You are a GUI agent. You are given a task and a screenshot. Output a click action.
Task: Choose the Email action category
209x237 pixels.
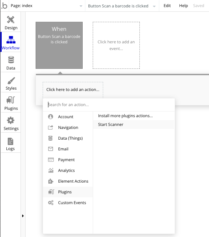pyautogui.click(x=68, y=149)
